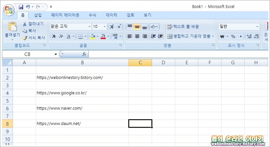Image resolution: width=270 pixels, height=147 pixels.
Task: Open the 삽입 ribbon tab
Action: click(38, 15)
